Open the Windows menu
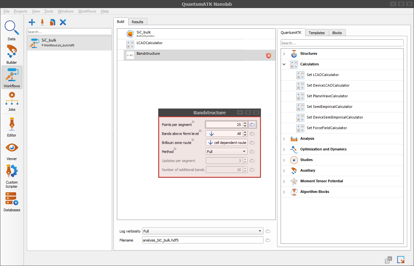Image resolution: width=414 pixels, height=266 pixels. point(66,11)
